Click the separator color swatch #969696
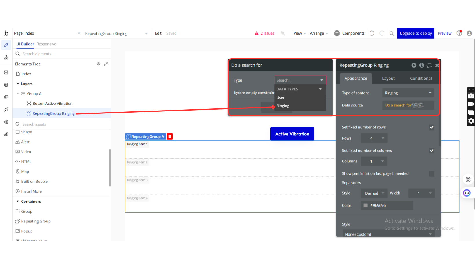475x268 pixels. (366, 205)
